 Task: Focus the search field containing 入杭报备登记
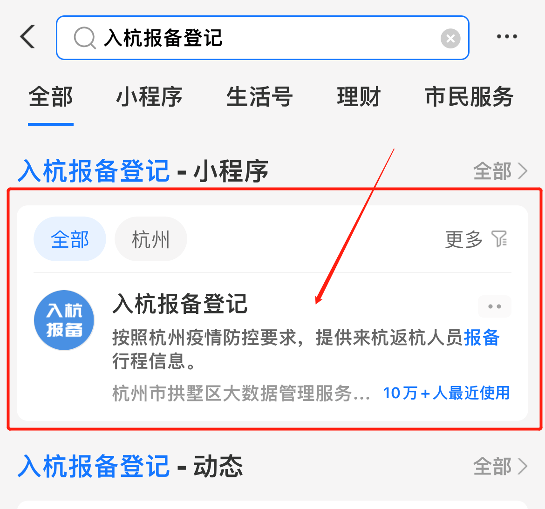point(263,38)
